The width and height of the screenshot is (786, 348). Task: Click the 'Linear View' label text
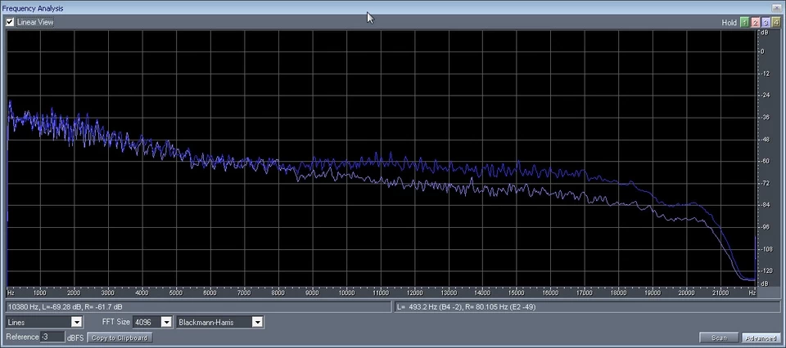pos(35,22)
